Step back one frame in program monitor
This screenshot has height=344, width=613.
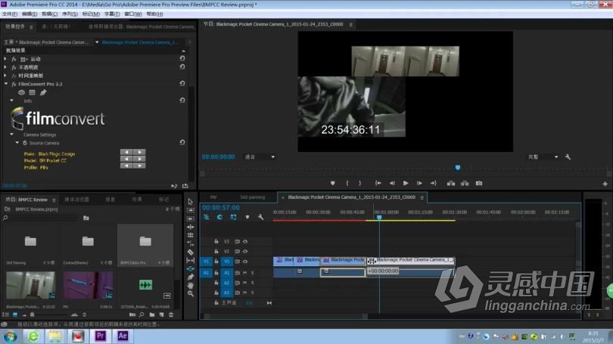coord(392,183)
